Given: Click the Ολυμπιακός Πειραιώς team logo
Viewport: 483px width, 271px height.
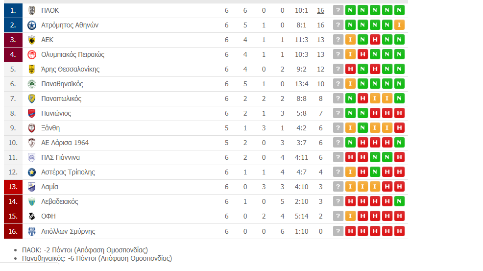Looking at the screenshot, I should pyautogui.click(x=32, y=54).
